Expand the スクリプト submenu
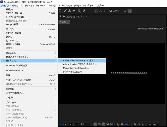Screen dimensions: 167x127 (x=29, y=98)
